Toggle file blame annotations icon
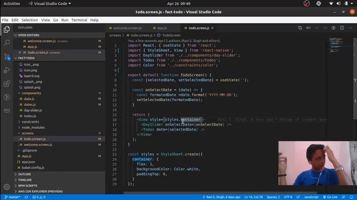The image size is (357, 200). 334,28
